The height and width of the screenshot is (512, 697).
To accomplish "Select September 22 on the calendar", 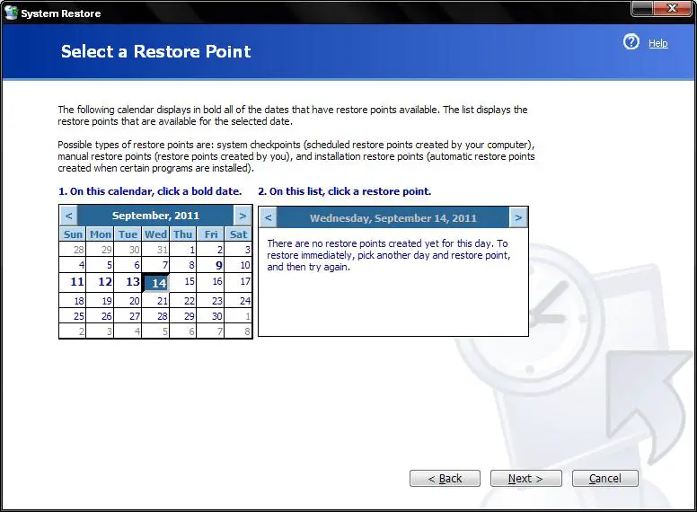I will point(183,301).
